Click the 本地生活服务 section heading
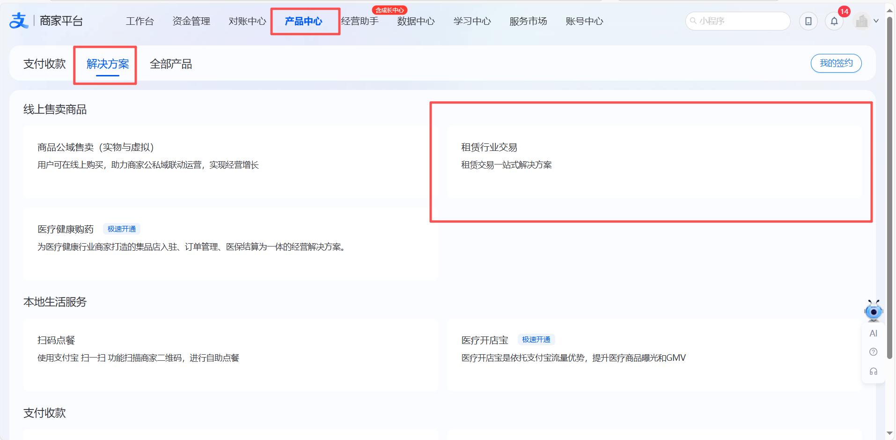The height and width of the screenshot is (440, 896). (55, 302)
